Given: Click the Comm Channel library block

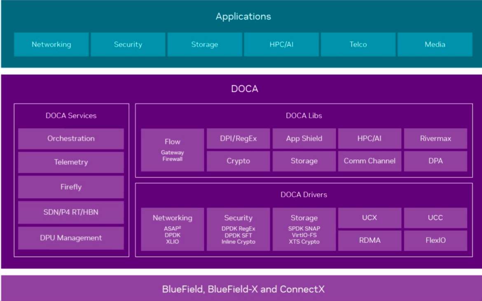Looking at the screenshot, I should coord(370,161).
